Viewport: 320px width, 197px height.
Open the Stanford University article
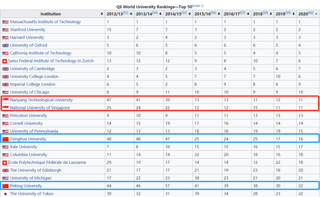coord(28,29)
